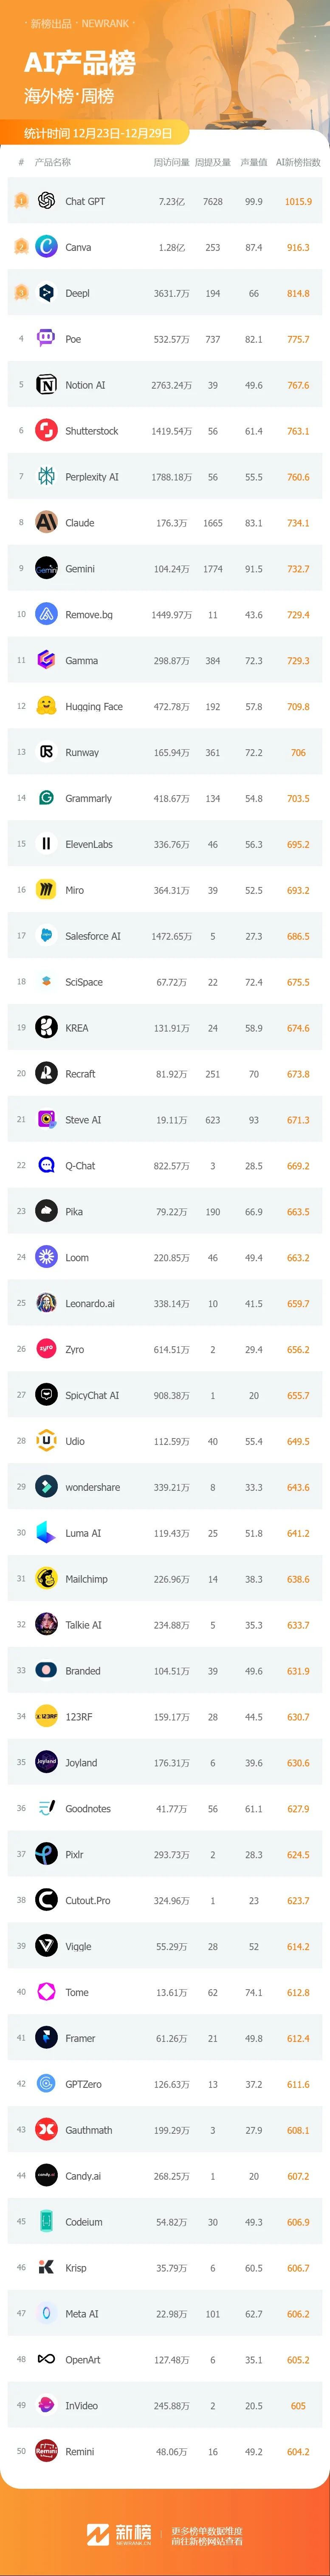Click the Notion AI logo icon

46,385
